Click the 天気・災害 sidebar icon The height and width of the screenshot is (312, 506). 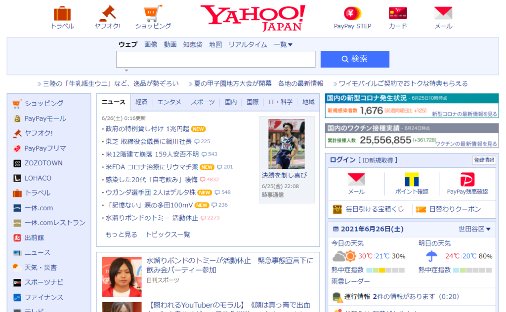[x=16, y=267]
